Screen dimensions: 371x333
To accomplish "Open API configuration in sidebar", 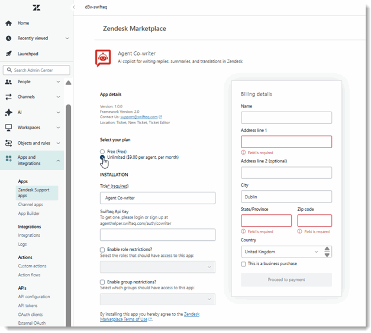I will pos(34,296).
